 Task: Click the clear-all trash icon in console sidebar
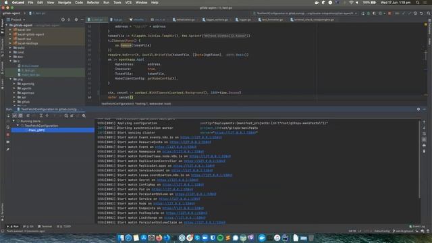tap(424, 151)
